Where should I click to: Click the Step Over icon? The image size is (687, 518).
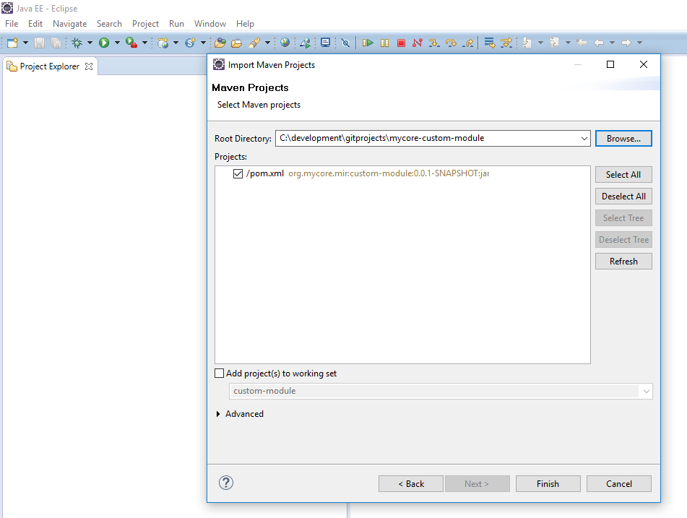coord(451,43)
